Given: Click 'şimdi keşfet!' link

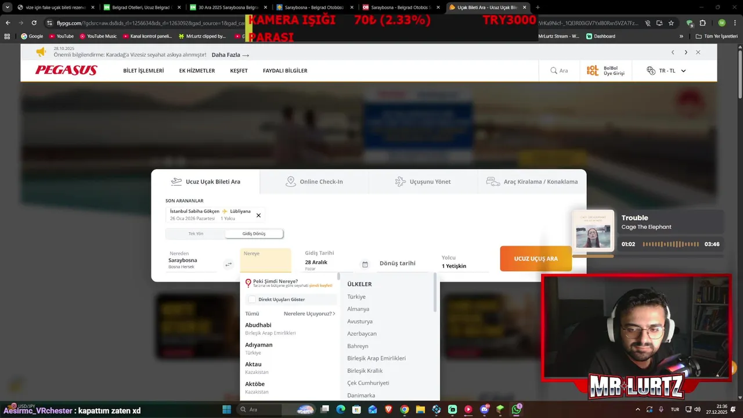Looking at the screenshot, I should tap(320, 286).
